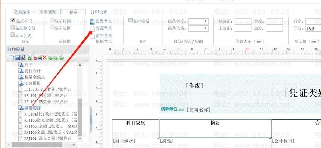Viewport: 321px width, 148px height.
Task: Click the page icon beside KPL101 U8金额记账凭证
Action: pyautogui.click(x=20, y=95)
